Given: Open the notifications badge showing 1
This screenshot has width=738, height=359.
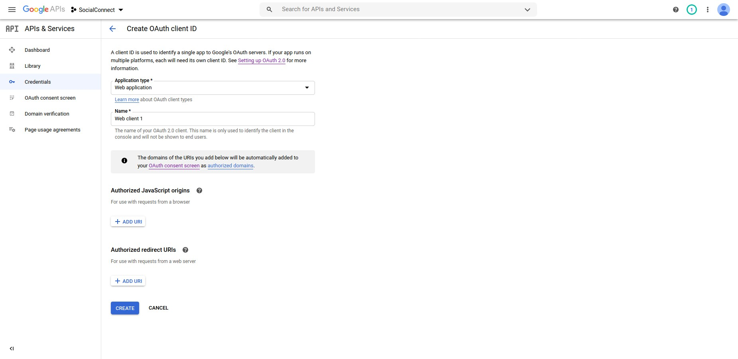Looking at the screenshot, I should [x=691, y=10].
